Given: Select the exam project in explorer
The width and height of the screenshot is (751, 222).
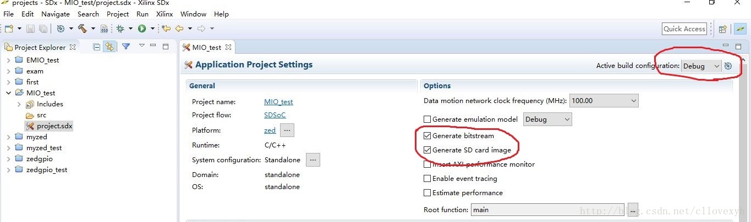Looking at the screenshot, I should tap(29, 71).
